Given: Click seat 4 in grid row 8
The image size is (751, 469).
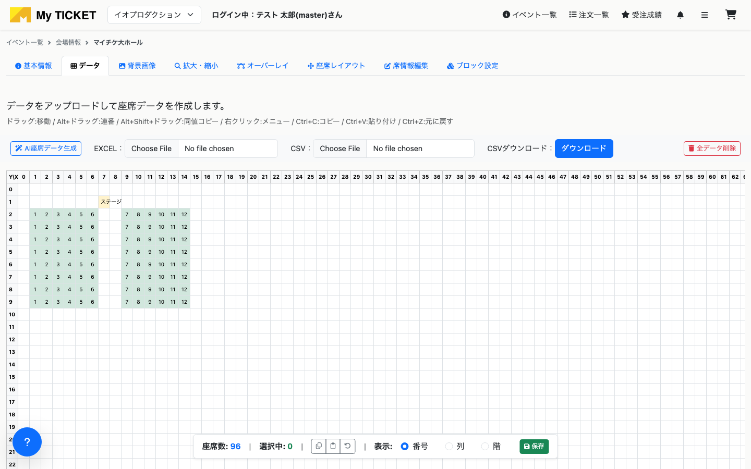Looking at the screenshot, I should [70, 289].
